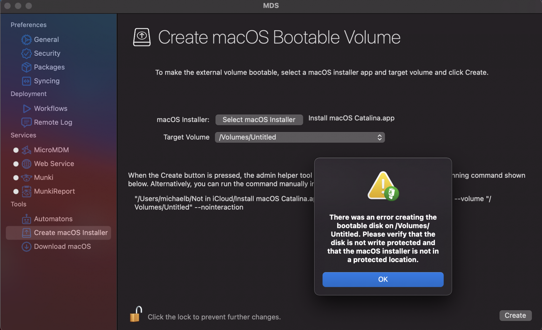
Task: Click the Services section header
Action: click(x=23, y=135)
